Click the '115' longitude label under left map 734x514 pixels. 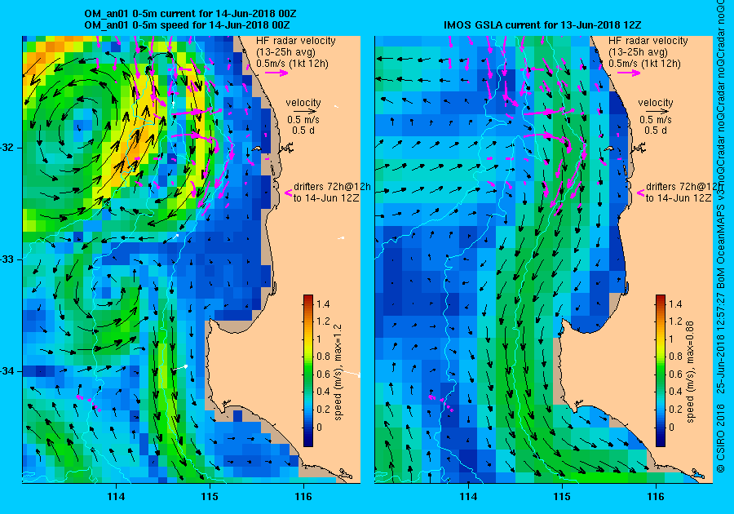click(x=210, y=497)
